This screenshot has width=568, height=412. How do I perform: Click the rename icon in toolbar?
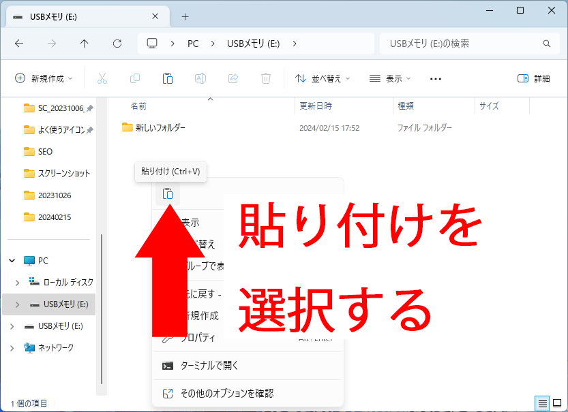[200, 78]
